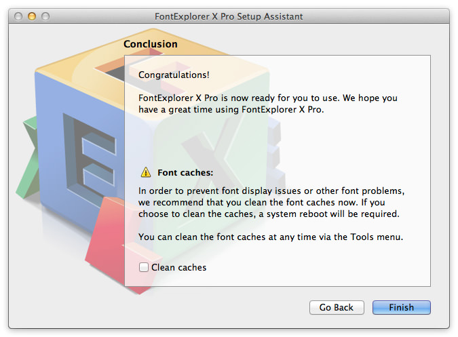Enable the Clean caches checkbox
This screenshot has width=458, height=337.
[x=143, y=267]
